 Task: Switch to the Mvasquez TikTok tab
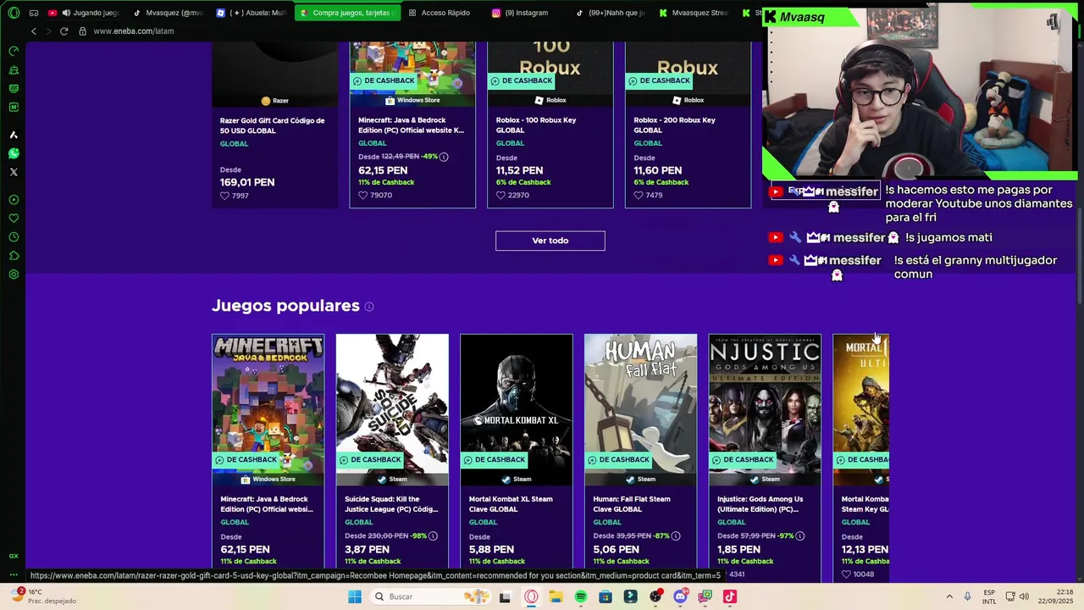click(x=168, y=13)
